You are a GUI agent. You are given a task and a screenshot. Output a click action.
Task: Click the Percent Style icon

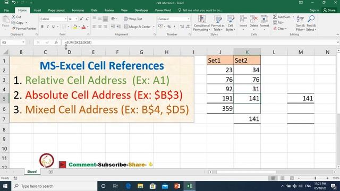(169, 27)
